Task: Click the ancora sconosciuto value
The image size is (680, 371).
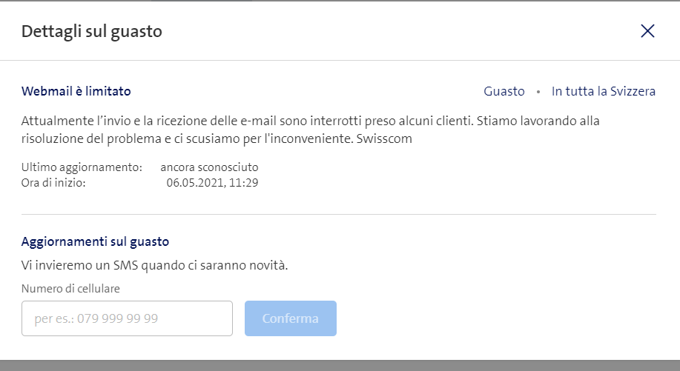Action: pyautogui.click(x=209, y=167)
